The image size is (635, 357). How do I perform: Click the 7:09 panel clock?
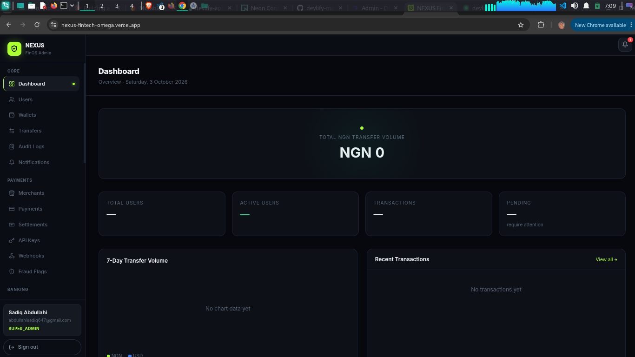click(x=610, y=6)
